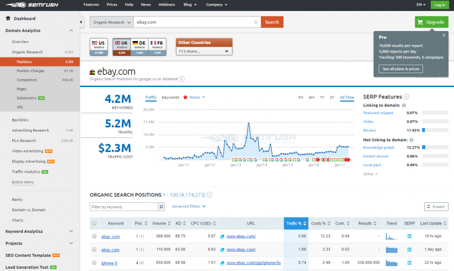This screenshot has height=271, width=454.
Task: Sort by Volume column arrows
Action: click(x=169, y=223)
